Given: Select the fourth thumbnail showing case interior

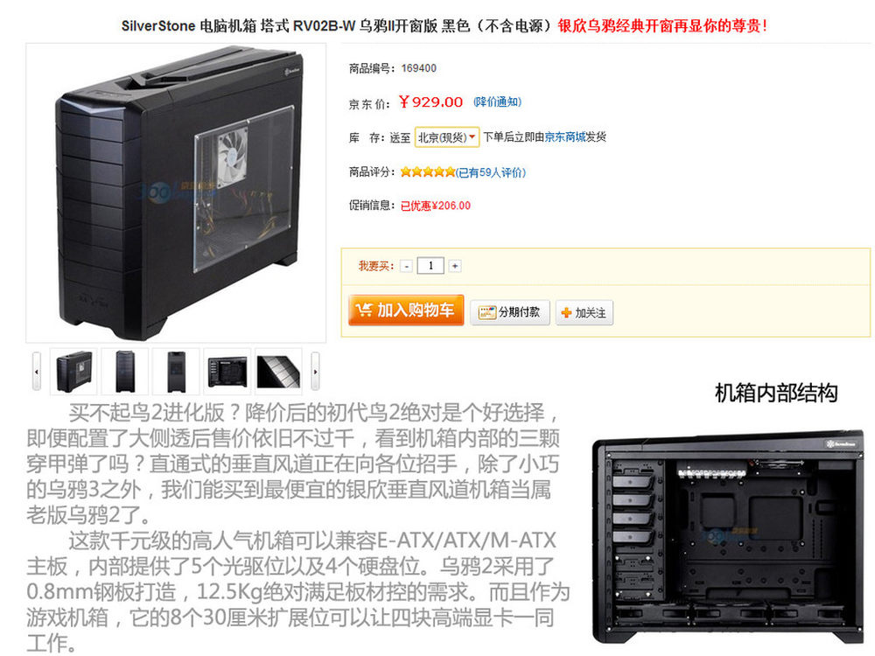Looking at the screenshot, I should point(227,371).
